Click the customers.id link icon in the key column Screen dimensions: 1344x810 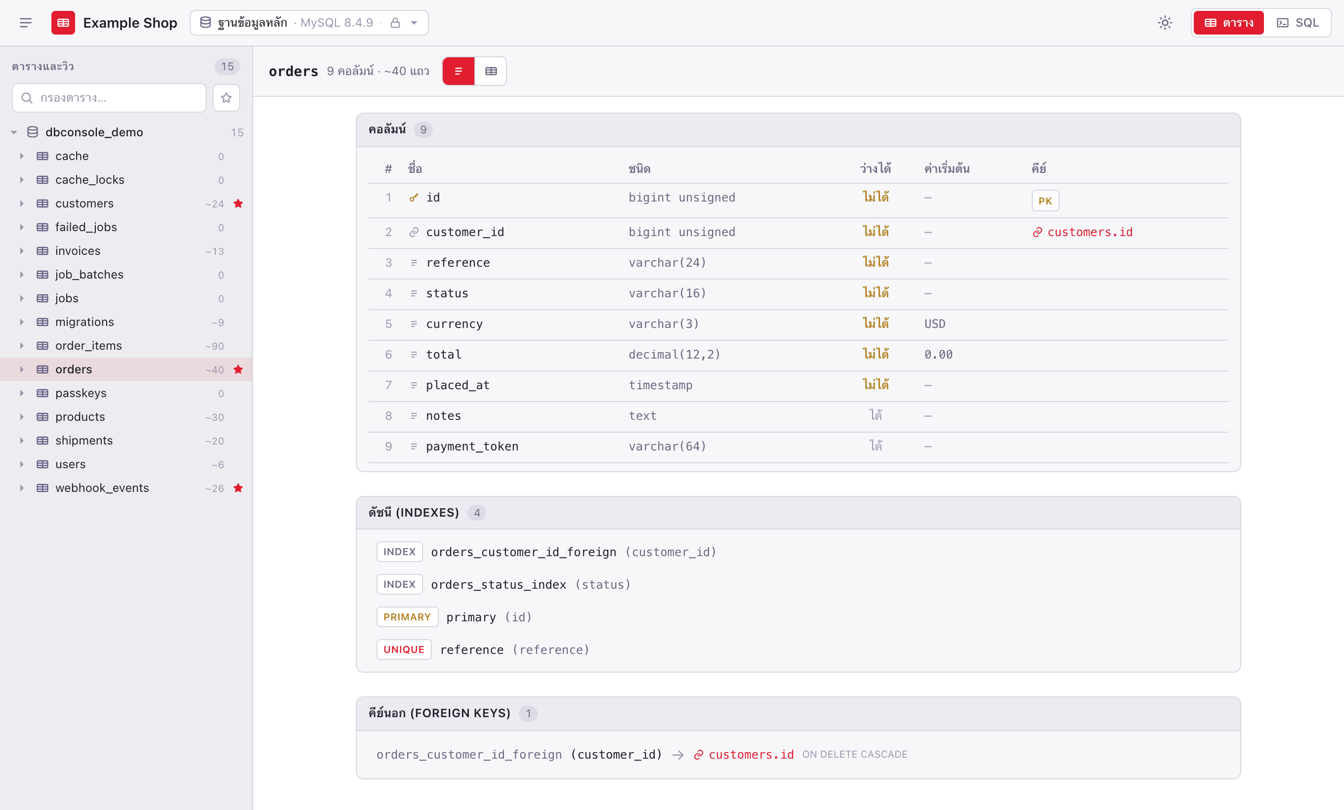click(1038, 232)
